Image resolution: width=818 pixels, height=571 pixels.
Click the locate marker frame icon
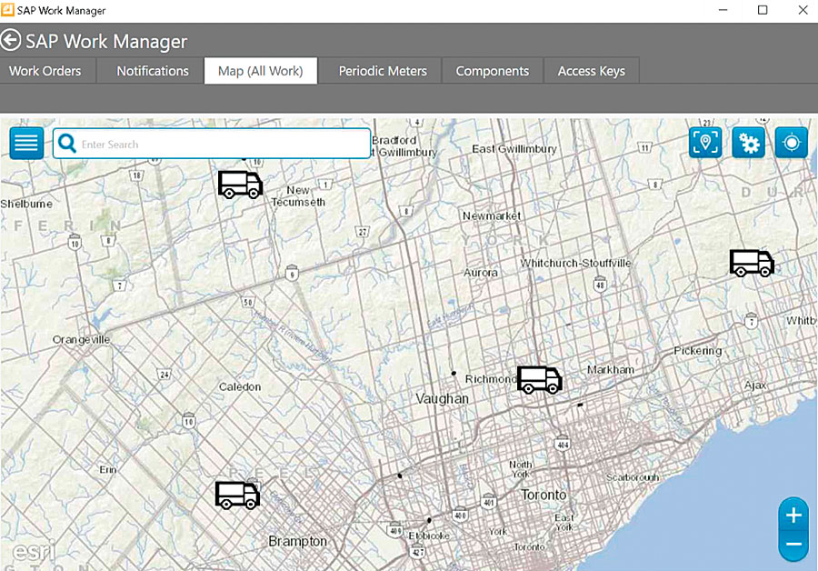tap(705, 143)
